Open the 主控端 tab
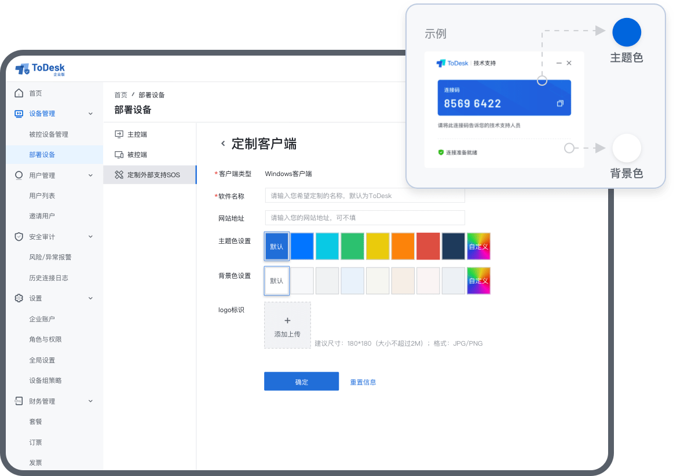The width and height of the screenshot is (695, 476). point(137,134)
